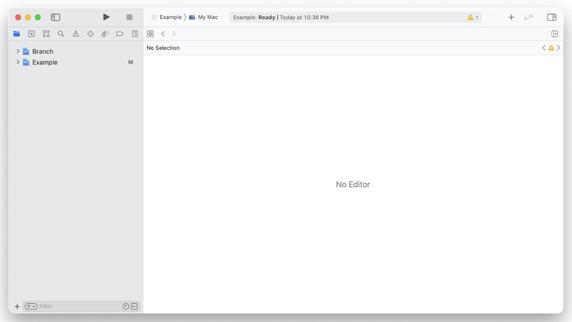Add an editor on the right
Screen dimensions: 572x322
(555, 34)
